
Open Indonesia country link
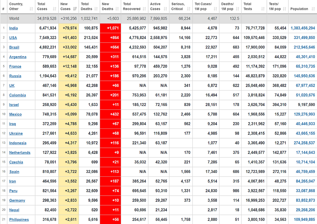17,143
